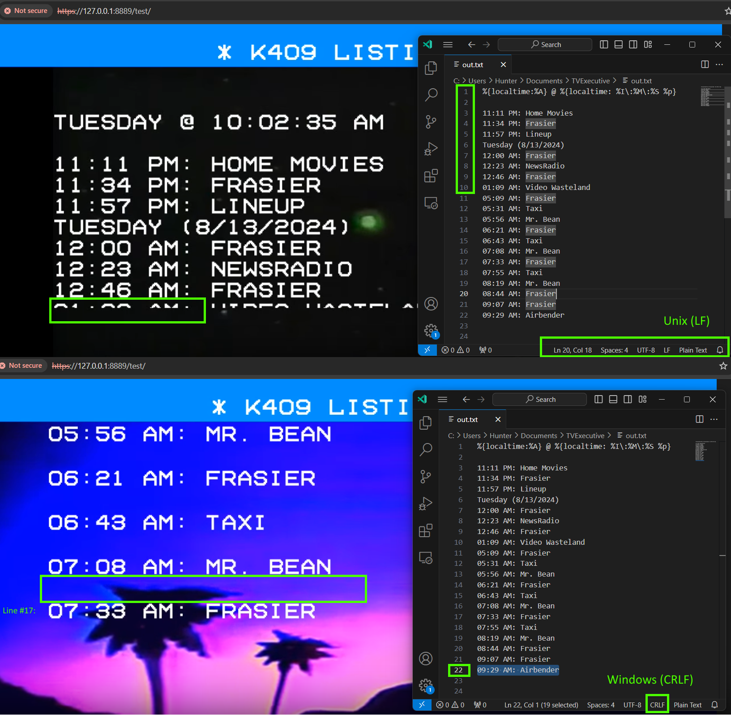Close out.txt tab in bottom VS Code window
The width and height of the screenshot is (731, 715).
click(498, 419)
